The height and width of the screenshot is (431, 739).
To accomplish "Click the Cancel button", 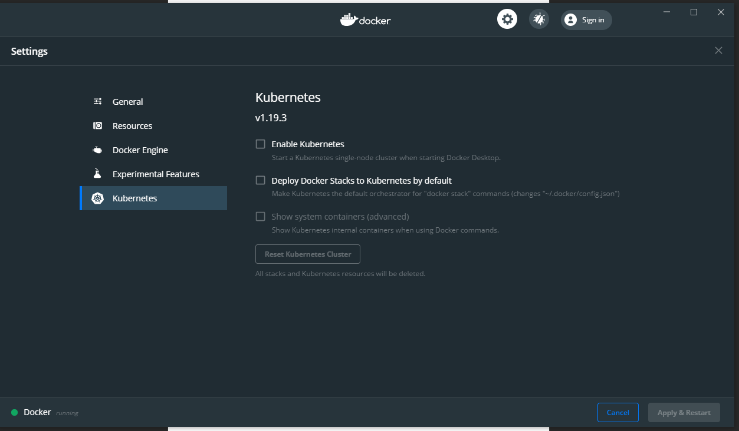I will (618, 412).
